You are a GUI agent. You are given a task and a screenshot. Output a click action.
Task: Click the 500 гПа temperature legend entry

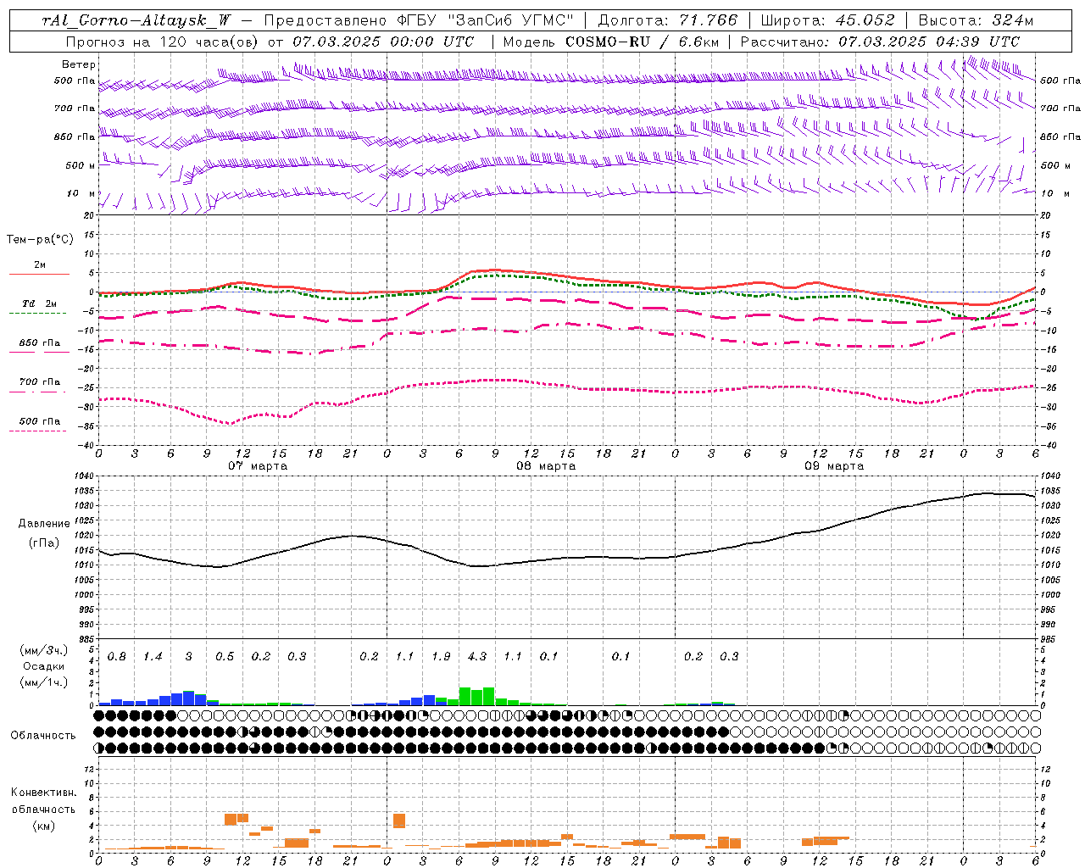pyautogui.click(x=39, y=421)
